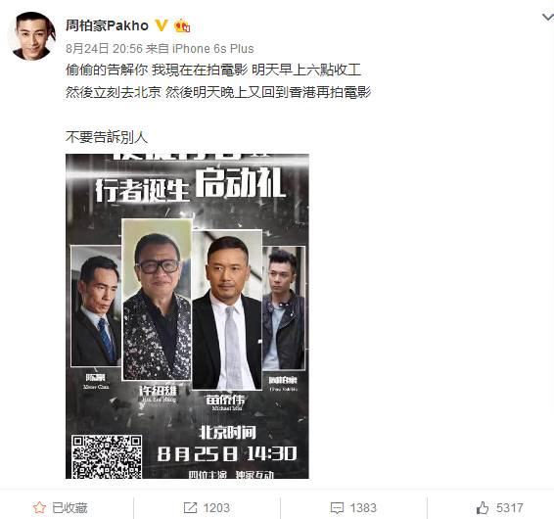
Task: Toggle the 已收藏 favorite star
Action: pyautogui.click(x=39, y=507)
